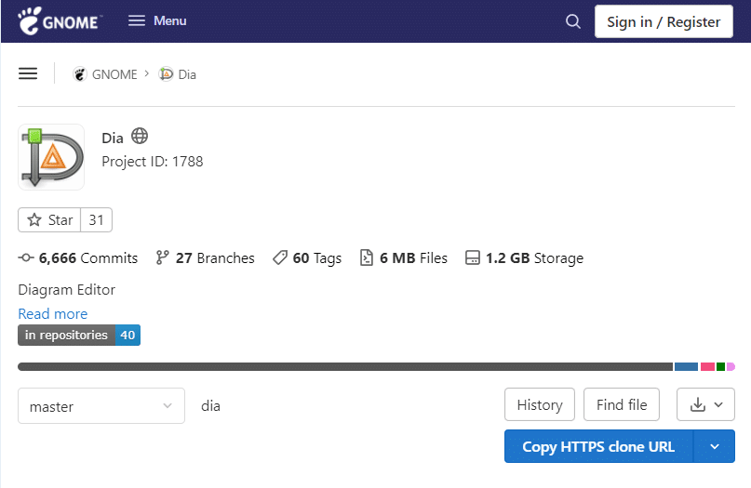
Task: Go to GNOME group breadcrumb
Action: (114, 74)
